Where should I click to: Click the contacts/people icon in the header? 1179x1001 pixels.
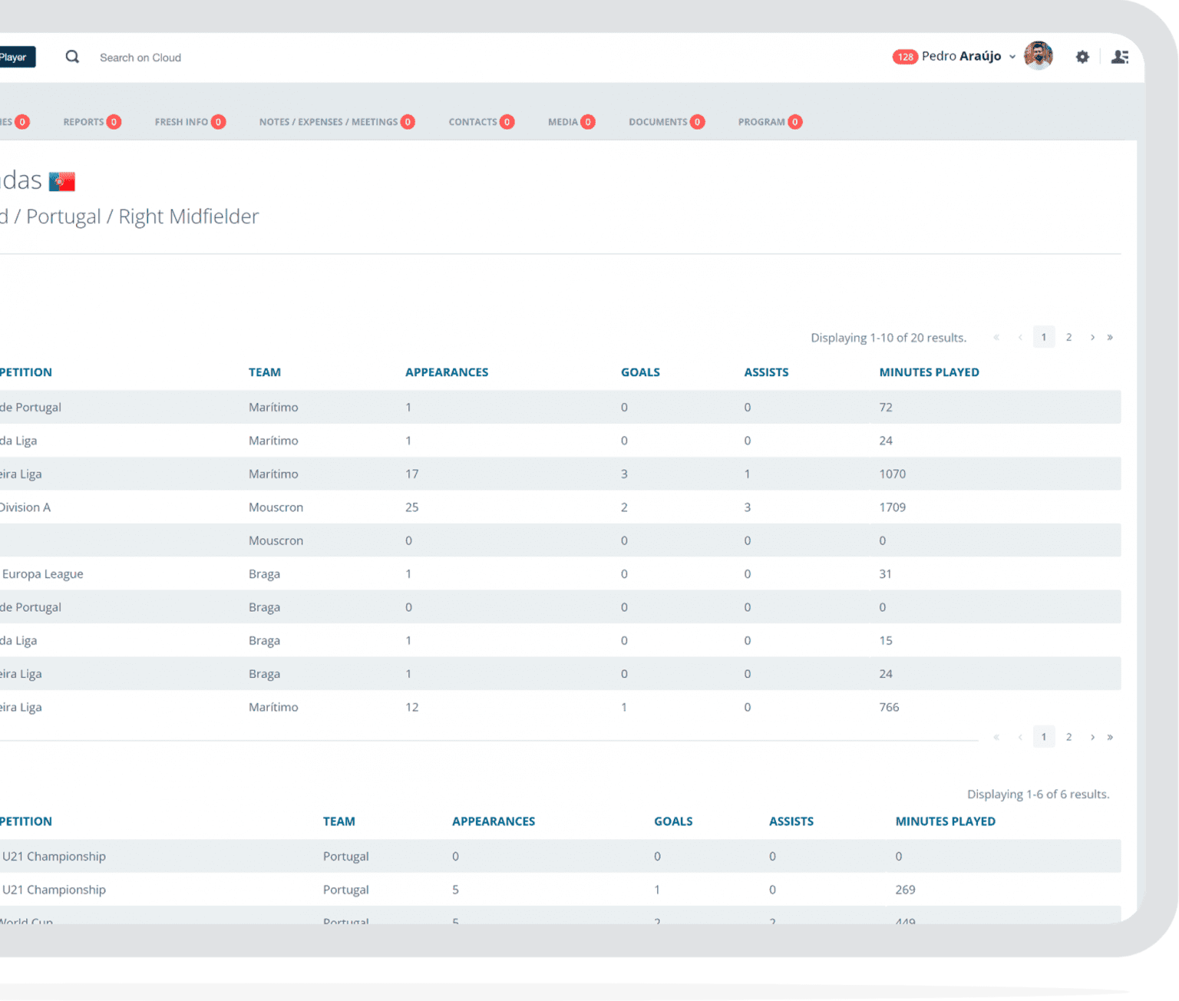[x=1121, y=57]
